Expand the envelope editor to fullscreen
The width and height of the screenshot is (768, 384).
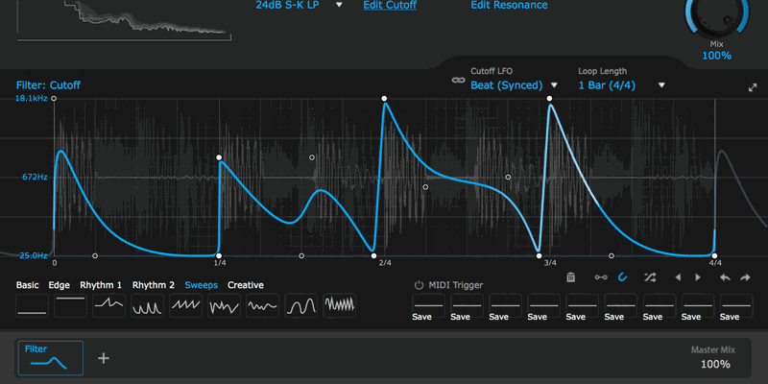tap(752, 87)
